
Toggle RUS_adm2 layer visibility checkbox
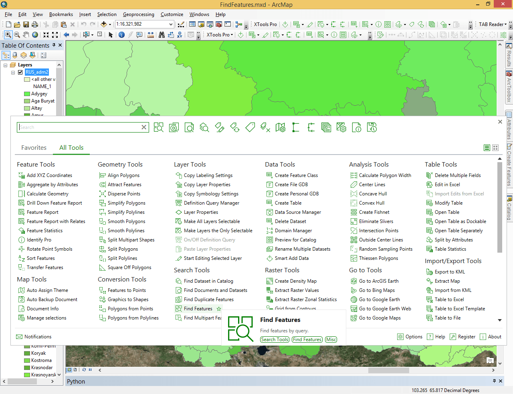coord(20,72)
